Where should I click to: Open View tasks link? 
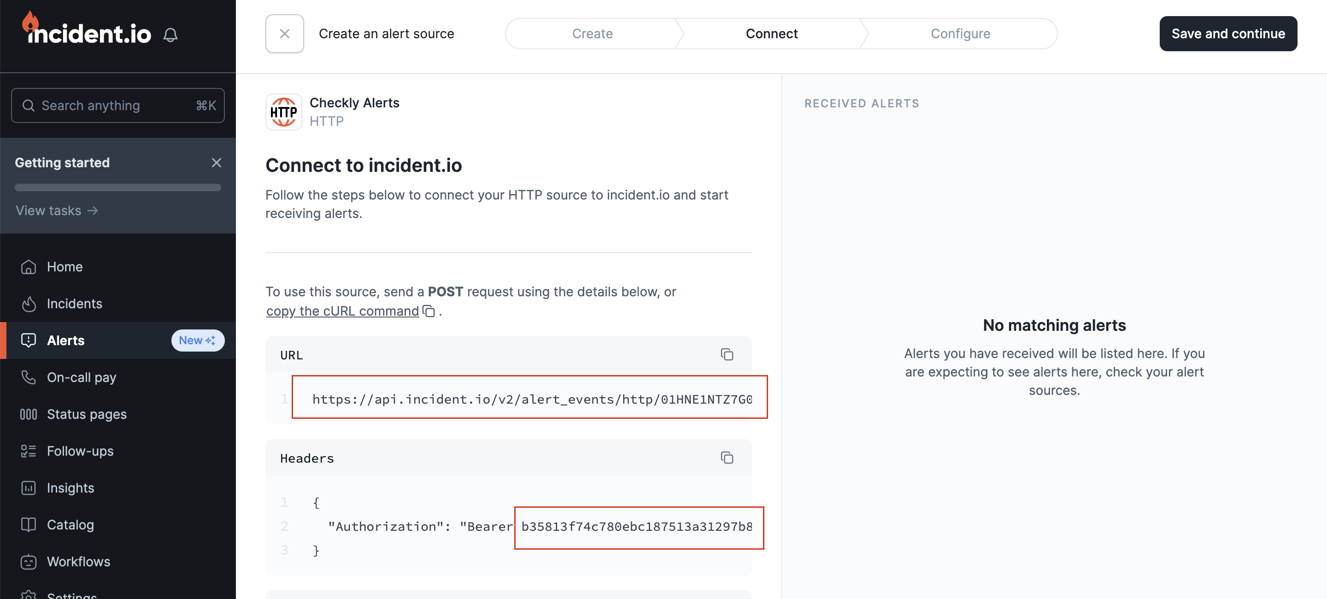tap(57, 211)
